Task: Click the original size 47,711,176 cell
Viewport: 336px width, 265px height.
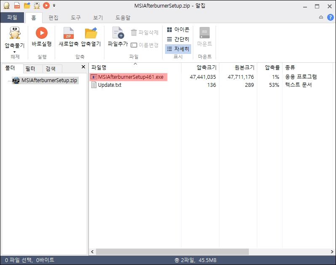Action: (241, 77)
